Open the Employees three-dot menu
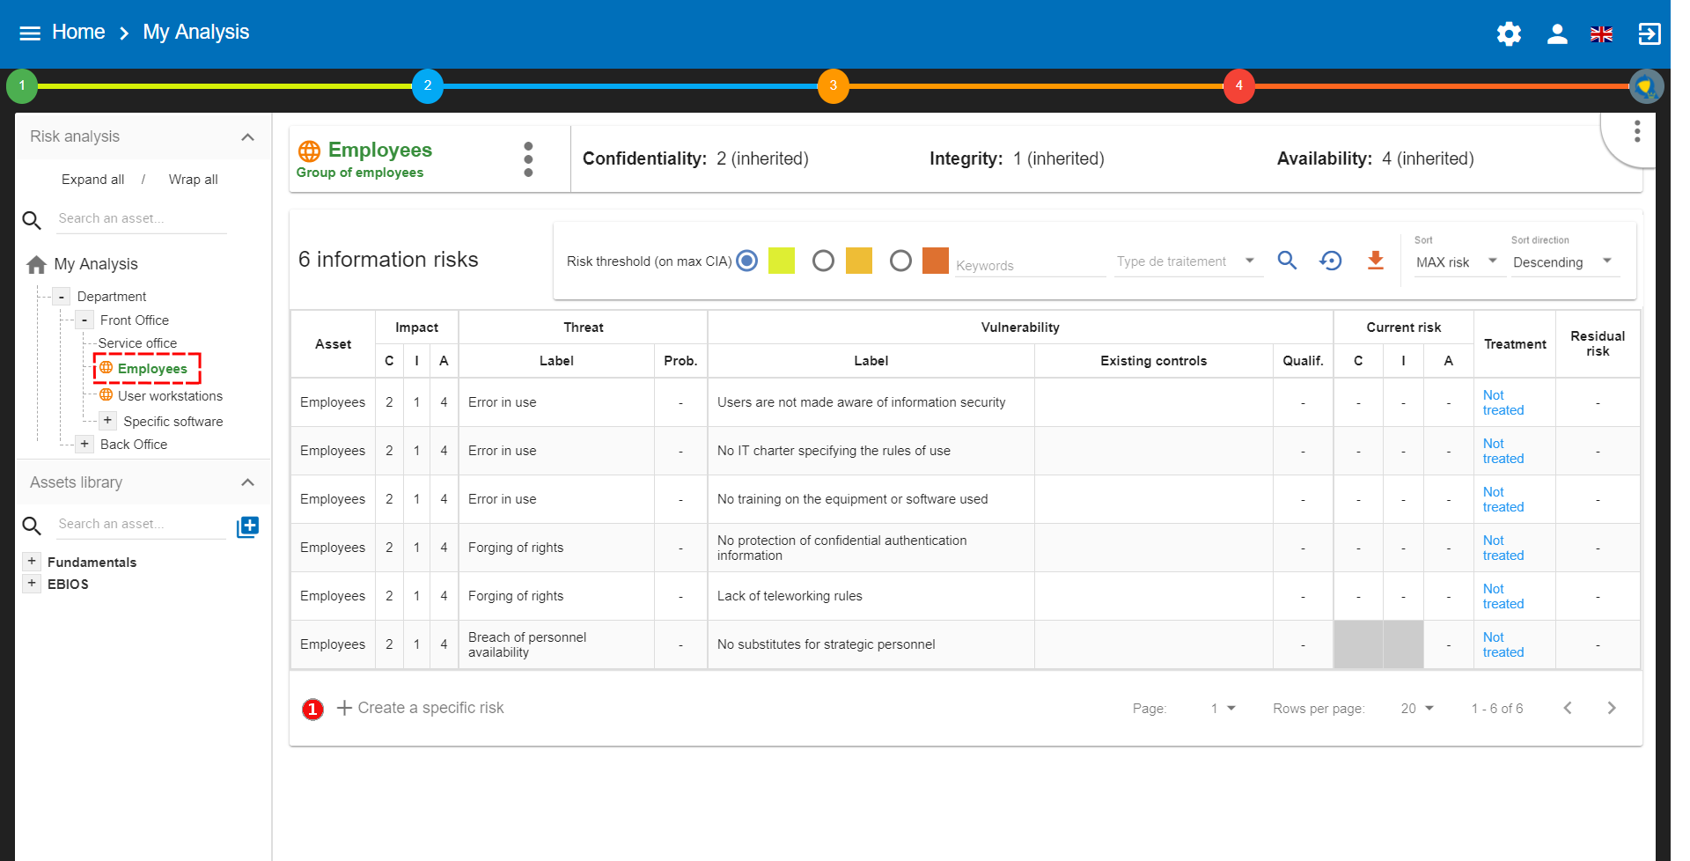1690x861 pixels. point(528,159)
